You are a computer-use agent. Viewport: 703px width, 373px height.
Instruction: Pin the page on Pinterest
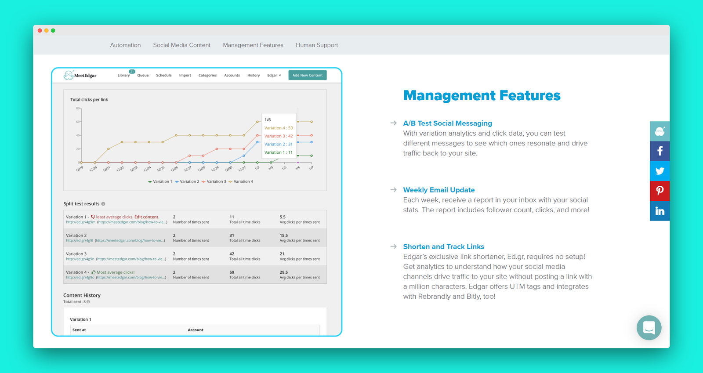[660, 191]
